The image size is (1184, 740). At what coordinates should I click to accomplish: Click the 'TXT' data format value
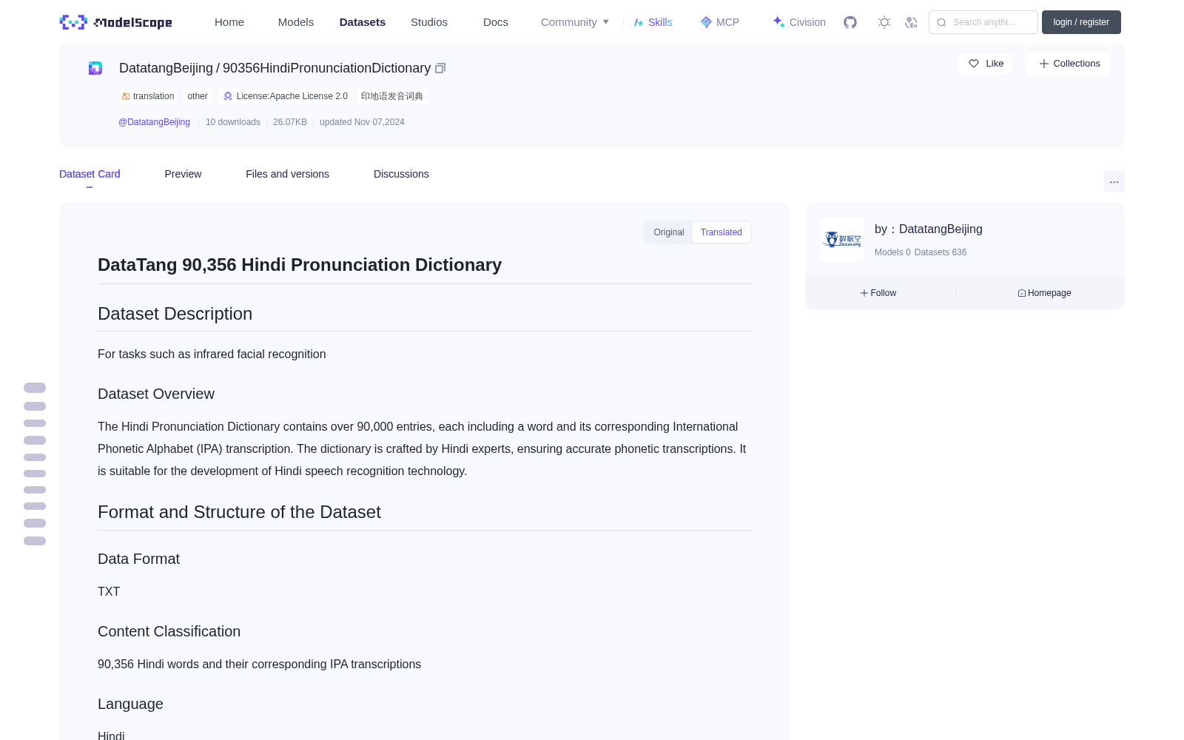[x=109, y=591]
